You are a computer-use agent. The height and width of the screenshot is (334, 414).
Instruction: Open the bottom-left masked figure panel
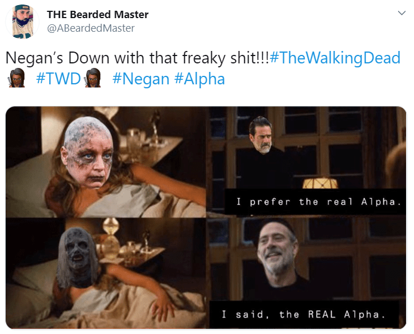click(x=106, y=273)
